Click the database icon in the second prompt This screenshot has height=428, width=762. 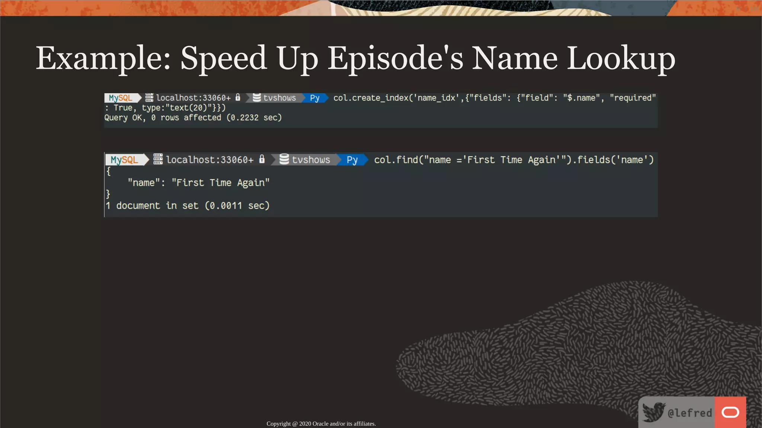point(284,159)
